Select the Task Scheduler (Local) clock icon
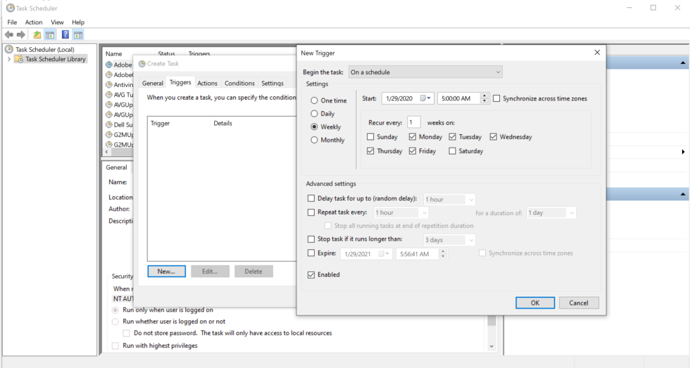Image resolution: width=690 pixels, height=368 pixels. click(9, 49)
